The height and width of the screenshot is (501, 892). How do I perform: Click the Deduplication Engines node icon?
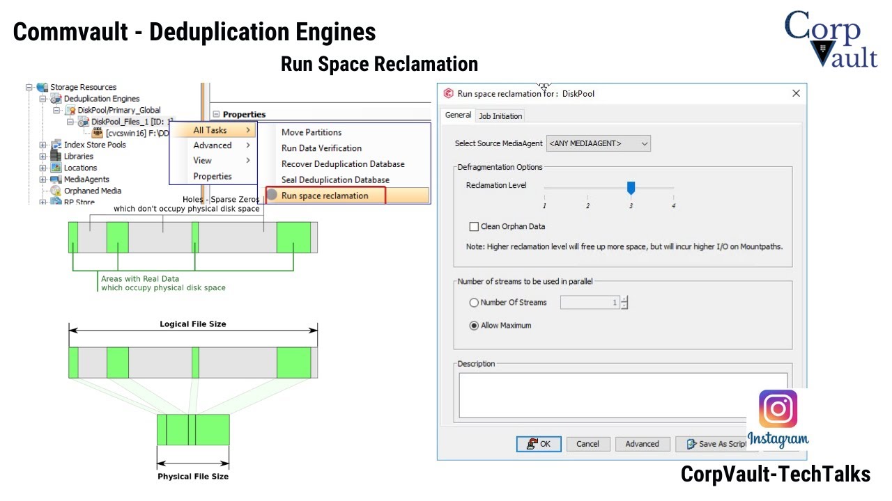coord(56,99)
